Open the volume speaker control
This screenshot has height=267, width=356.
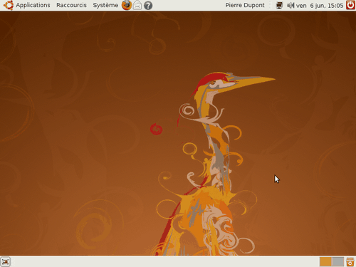pos(290,5)
